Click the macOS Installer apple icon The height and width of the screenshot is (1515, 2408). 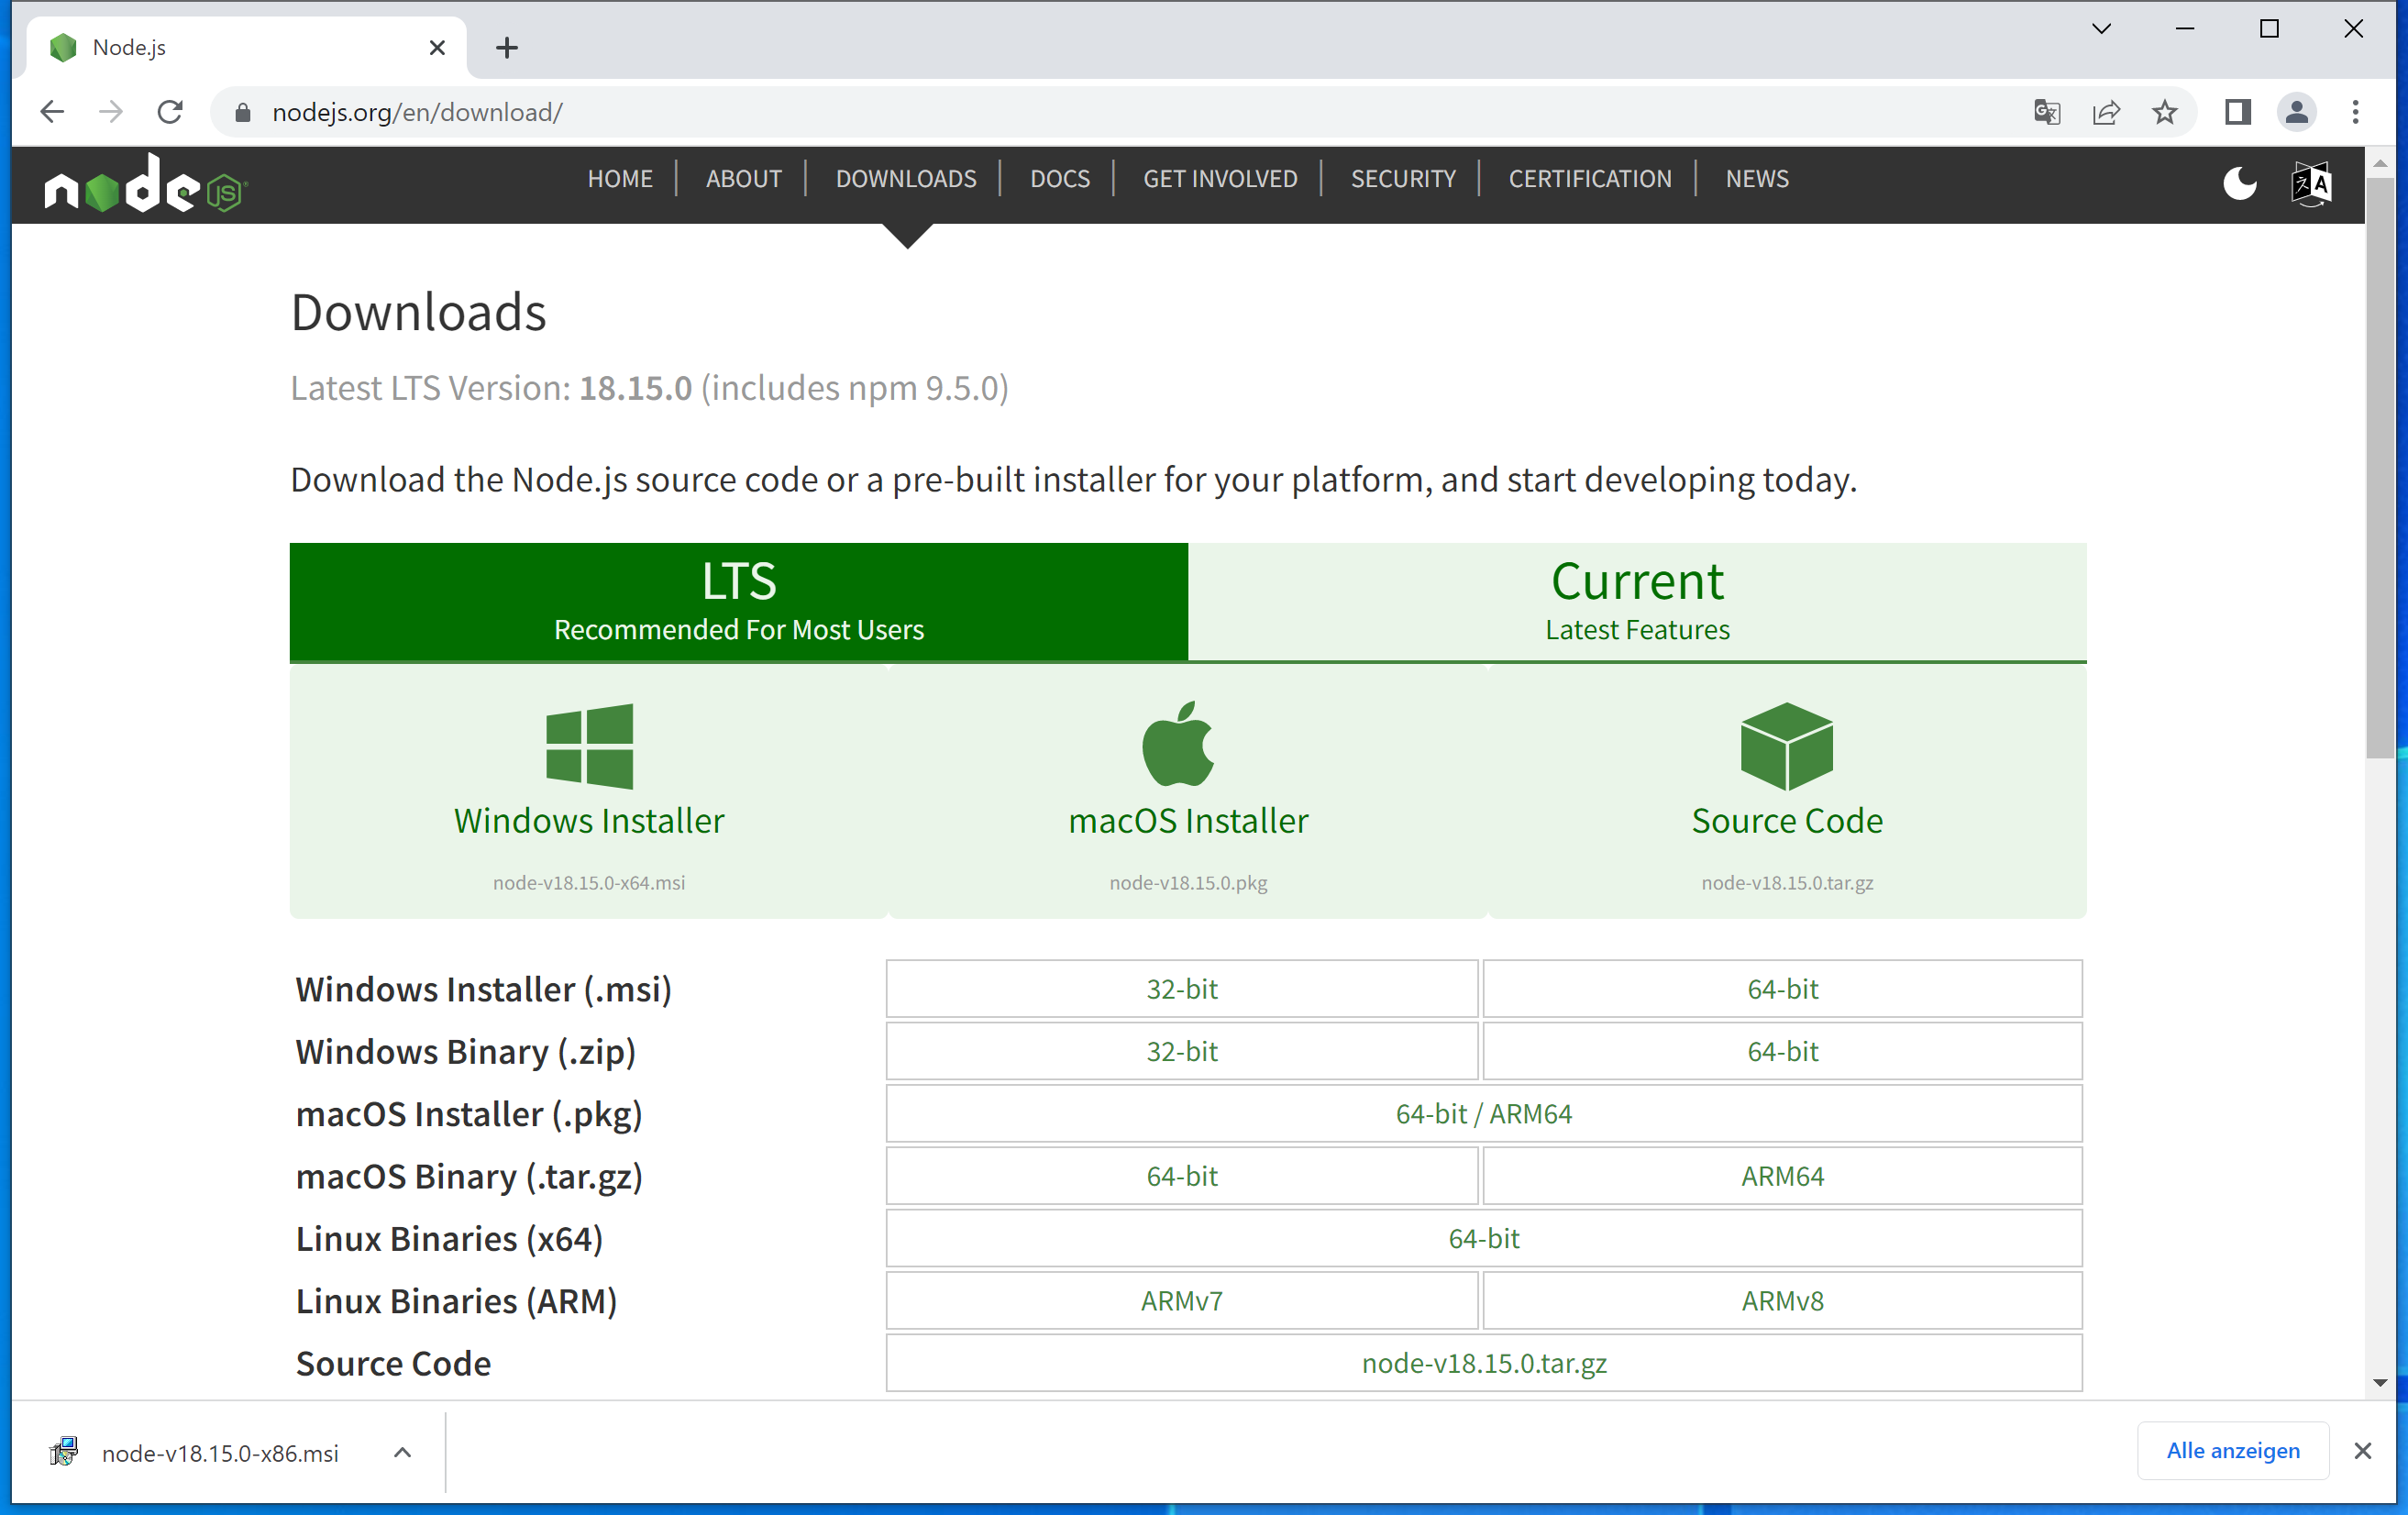click(1178, 743)
